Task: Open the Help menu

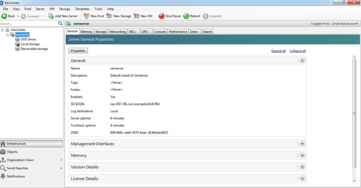Action: pos(110,9)
